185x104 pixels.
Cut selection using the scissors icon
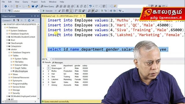point(77,6)
